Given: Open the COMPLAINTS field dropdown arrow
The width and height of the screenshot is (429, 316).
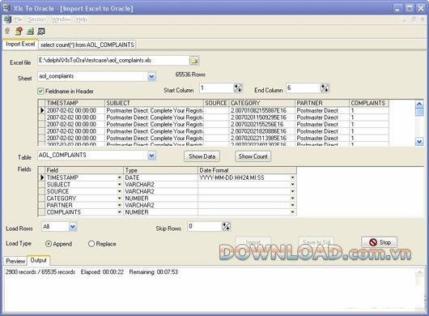Looking at the screenshot, I should (x=119, y=212).
